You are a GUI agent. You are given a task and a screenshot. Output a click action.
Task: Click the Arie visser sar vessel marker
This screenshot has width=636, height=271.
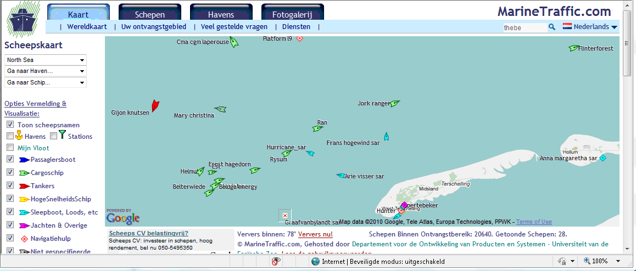pyautogui.click(x=341, y=176)
